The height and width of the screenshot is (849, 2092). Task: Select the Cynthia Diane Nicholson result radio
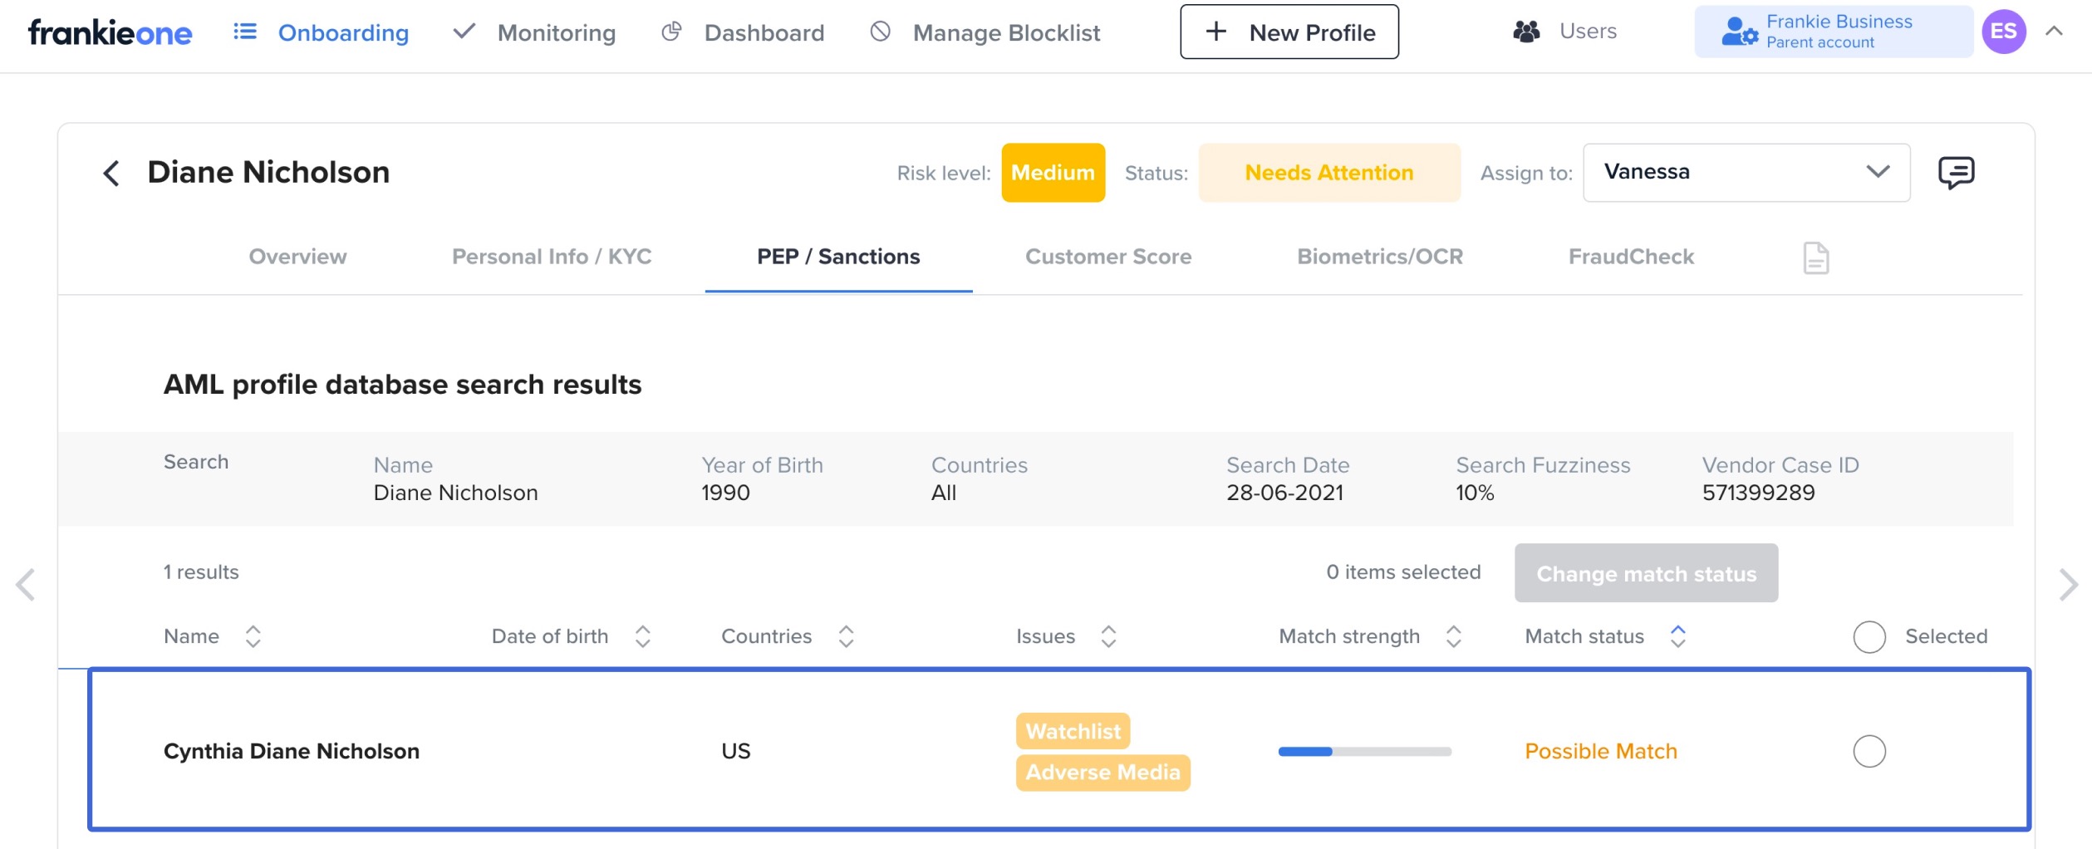point(1869,752)
